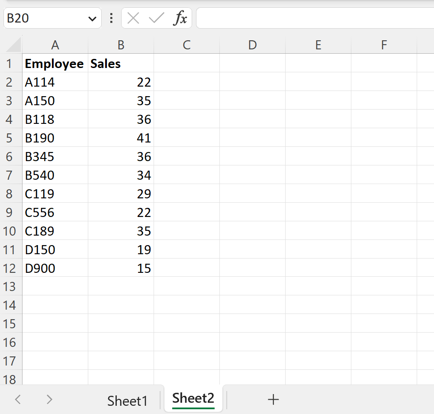The width and height of the screenshot is (434, 414).
Task: Click the three-dot formula bar handle
Action: 111,18
